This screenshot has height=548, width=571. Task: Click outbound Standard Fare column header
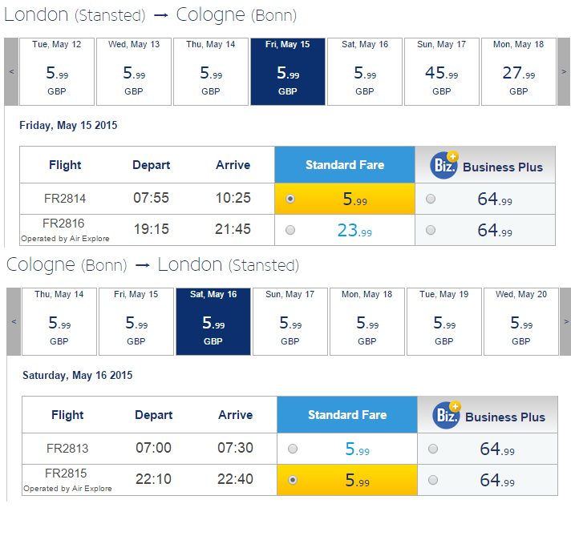click(x=345, y=165)
